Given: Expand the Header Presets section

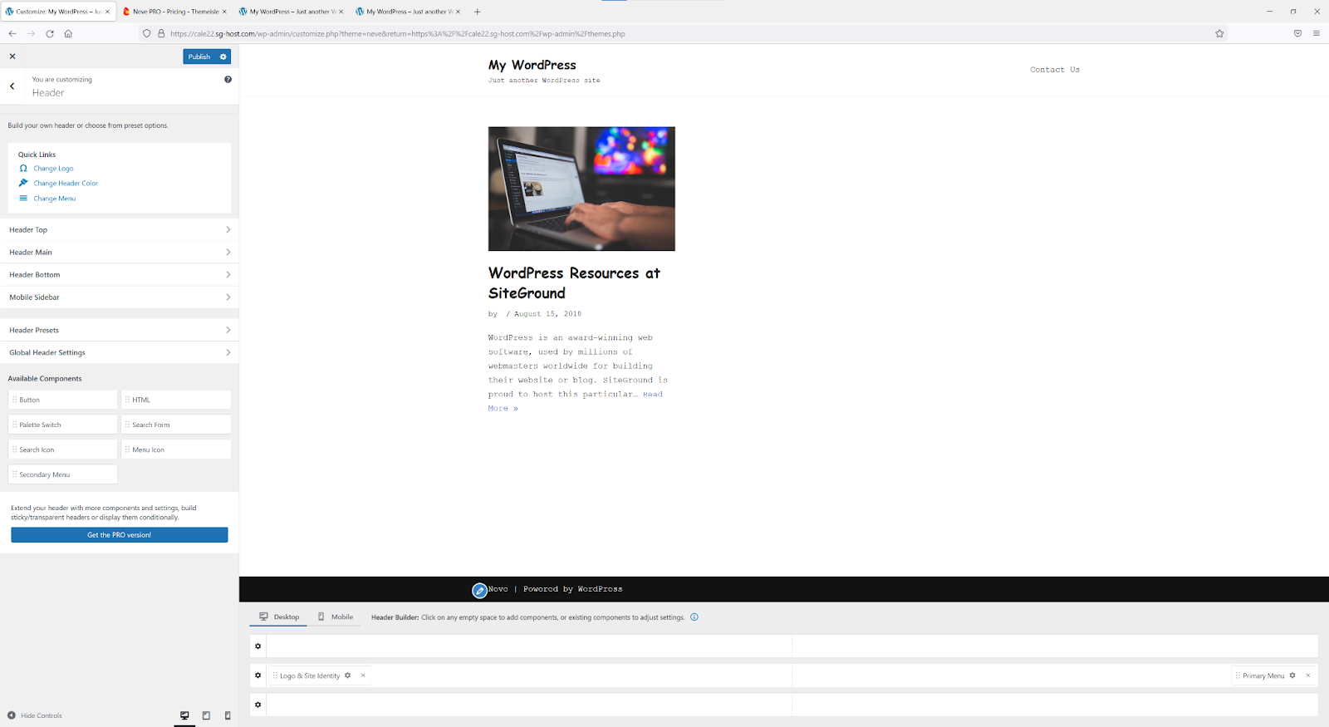Looking at the screenshot, I should [120, 331].
